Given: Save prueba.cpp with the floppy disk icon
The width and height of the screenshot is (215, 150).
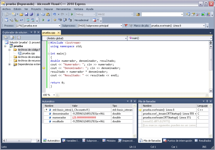Looking at the screenshot, I should pos(26,14).
